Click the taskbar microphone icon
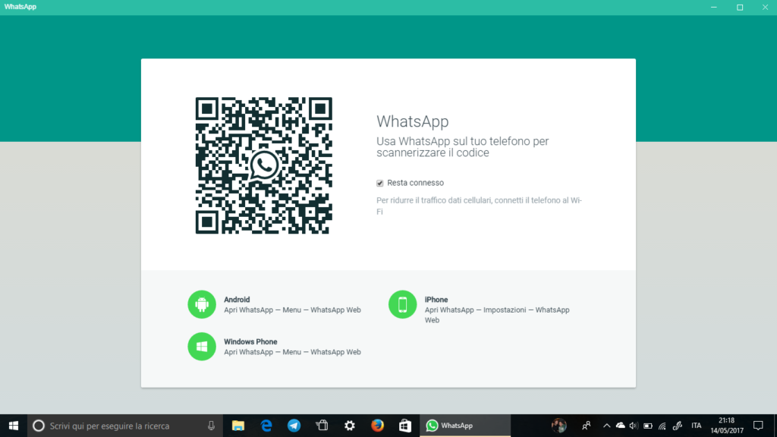 tap(211, 426)
